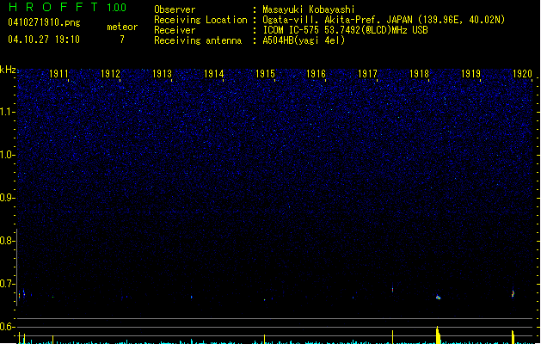Click the 1919 time marker
Screen dimensions: 541x344
(x=470, y=74)
